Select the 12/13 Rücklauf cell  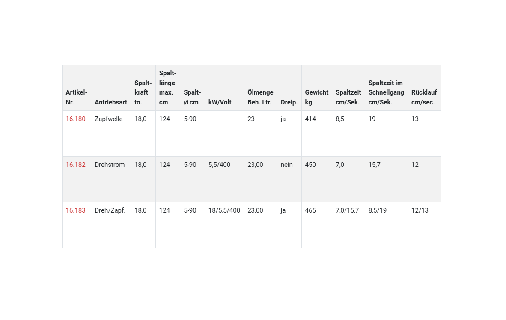[x=420, y=210]
